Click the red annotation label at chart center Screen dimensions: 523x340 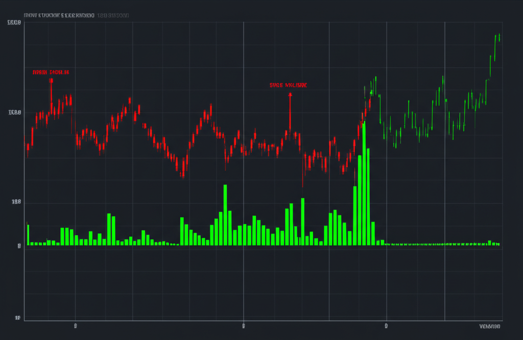[288, 86]
